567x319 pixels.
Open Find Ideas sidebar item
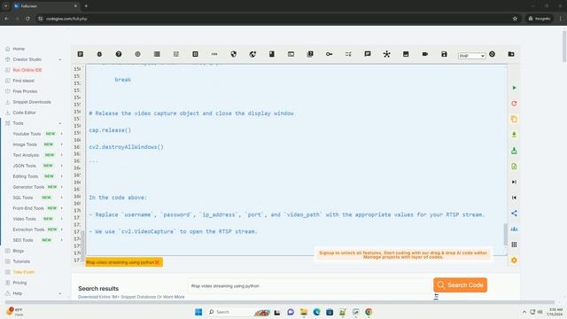click(x=24, y=81)
